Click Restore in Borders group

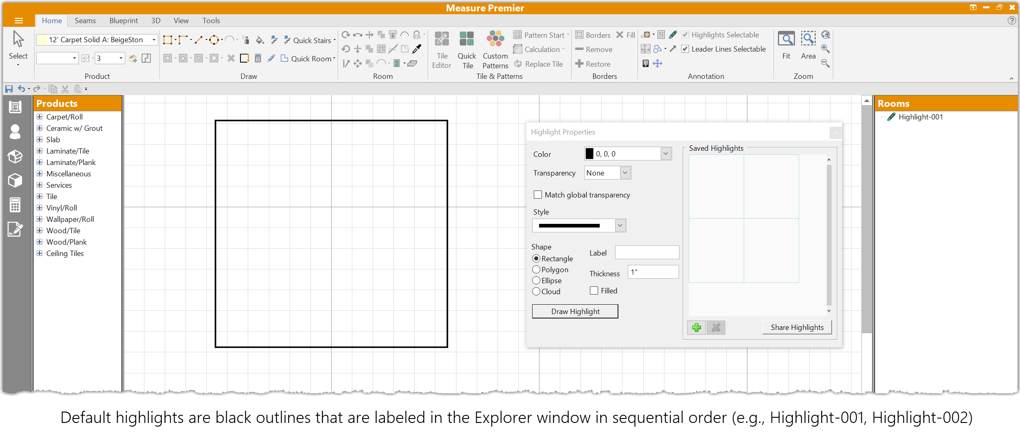point(593,64)
